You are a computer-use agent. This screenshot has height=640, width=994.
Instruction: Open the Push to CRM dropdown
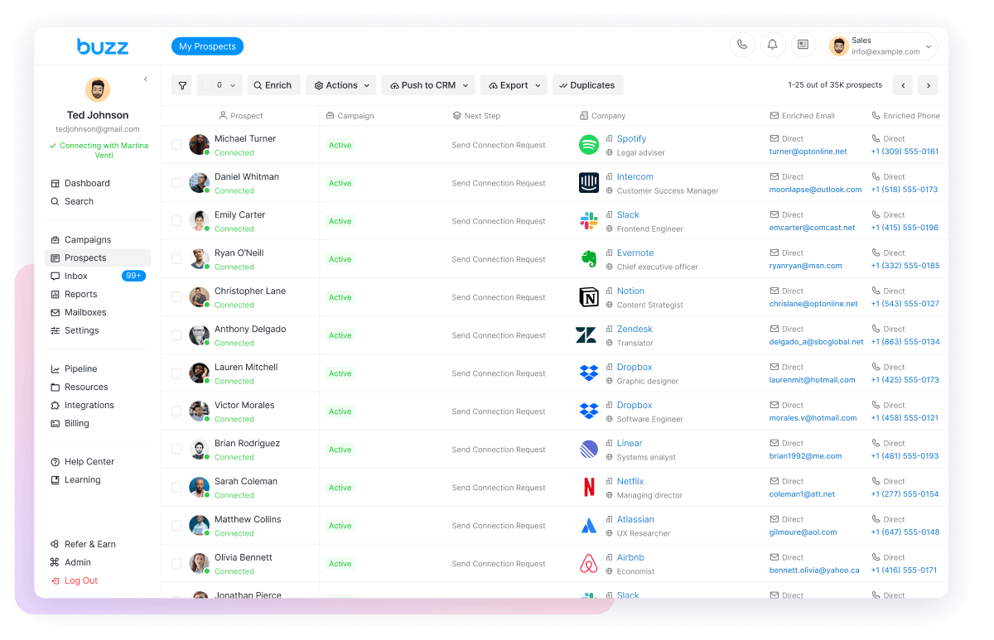tap(427, 85)
